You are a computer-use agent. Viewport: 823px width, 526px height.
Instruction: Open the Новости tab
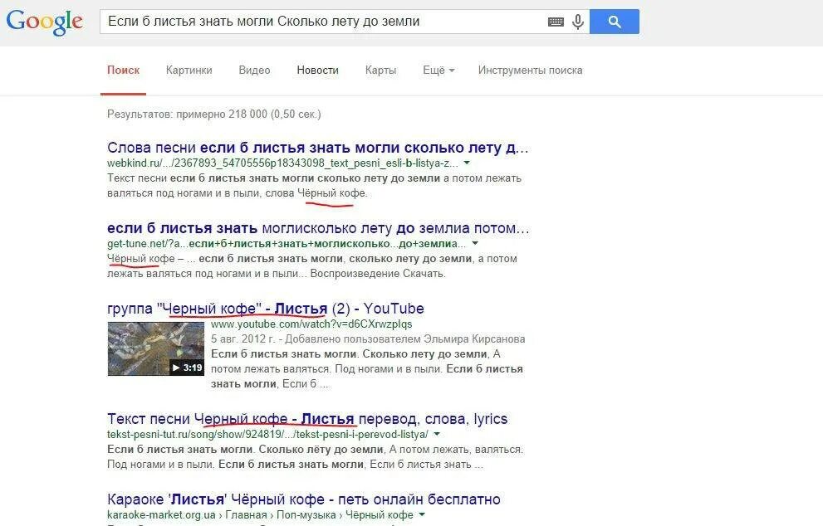317,71
